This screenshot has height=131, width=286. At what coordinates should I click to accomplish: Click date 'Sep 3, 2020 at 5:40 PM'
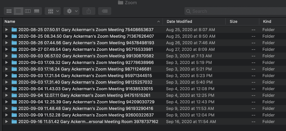pyautogui.click(x=189, y=82)
